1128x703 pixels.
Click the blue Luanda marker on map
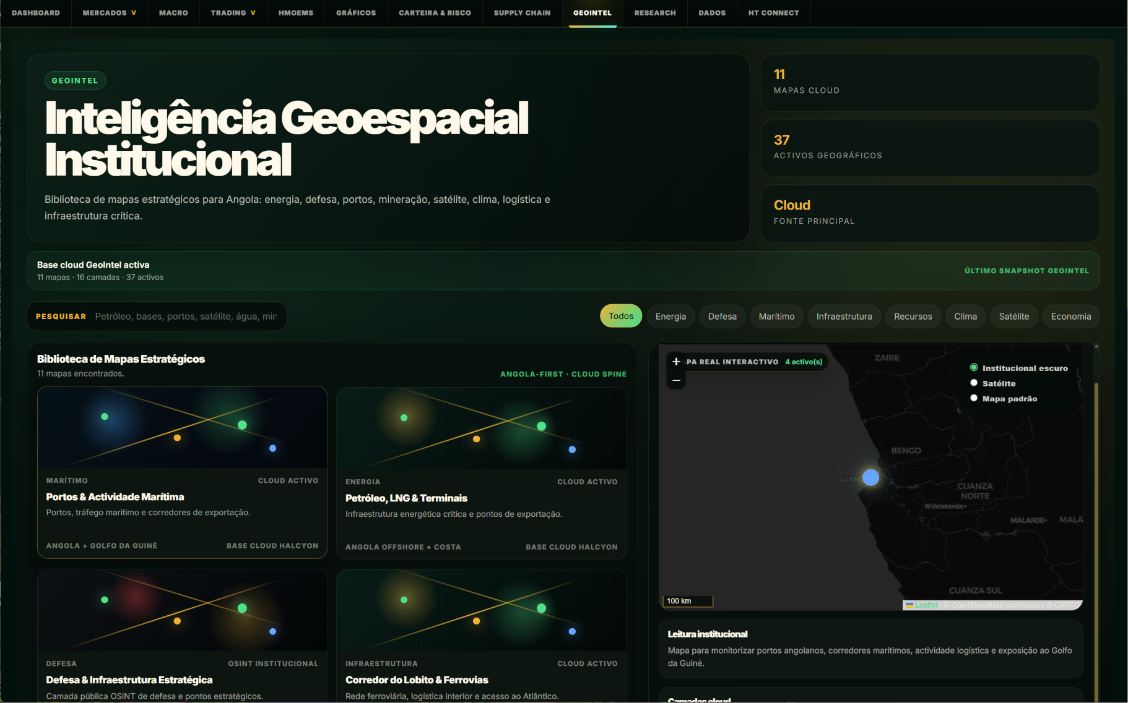[x=870, y=477]
